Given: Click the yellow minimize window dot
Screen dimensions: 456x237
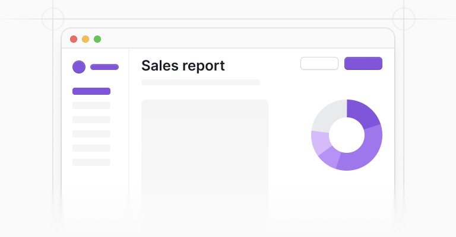Looking at the screenshot, I should 85,39.
